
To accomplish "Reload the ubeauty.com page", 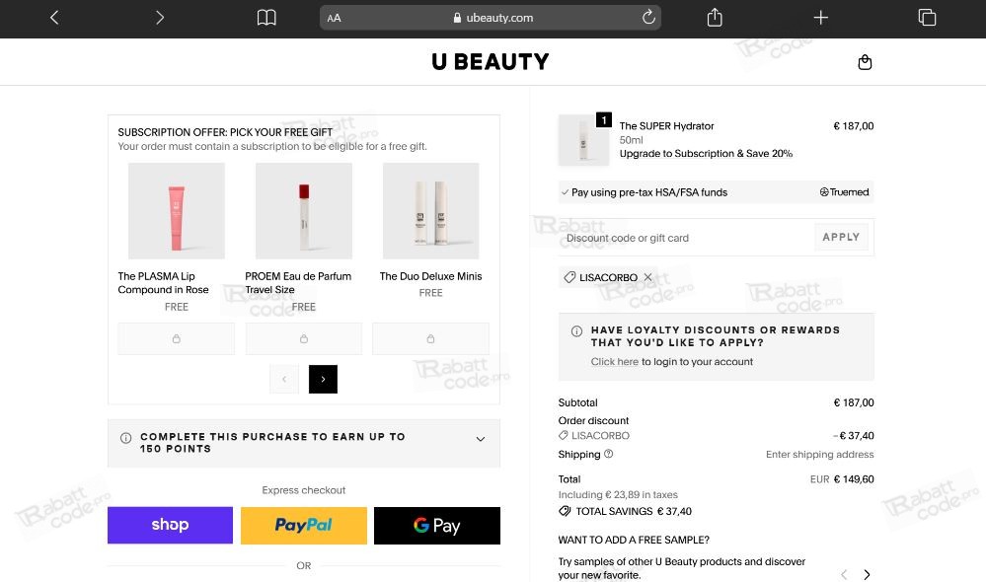I will point(648,17).
